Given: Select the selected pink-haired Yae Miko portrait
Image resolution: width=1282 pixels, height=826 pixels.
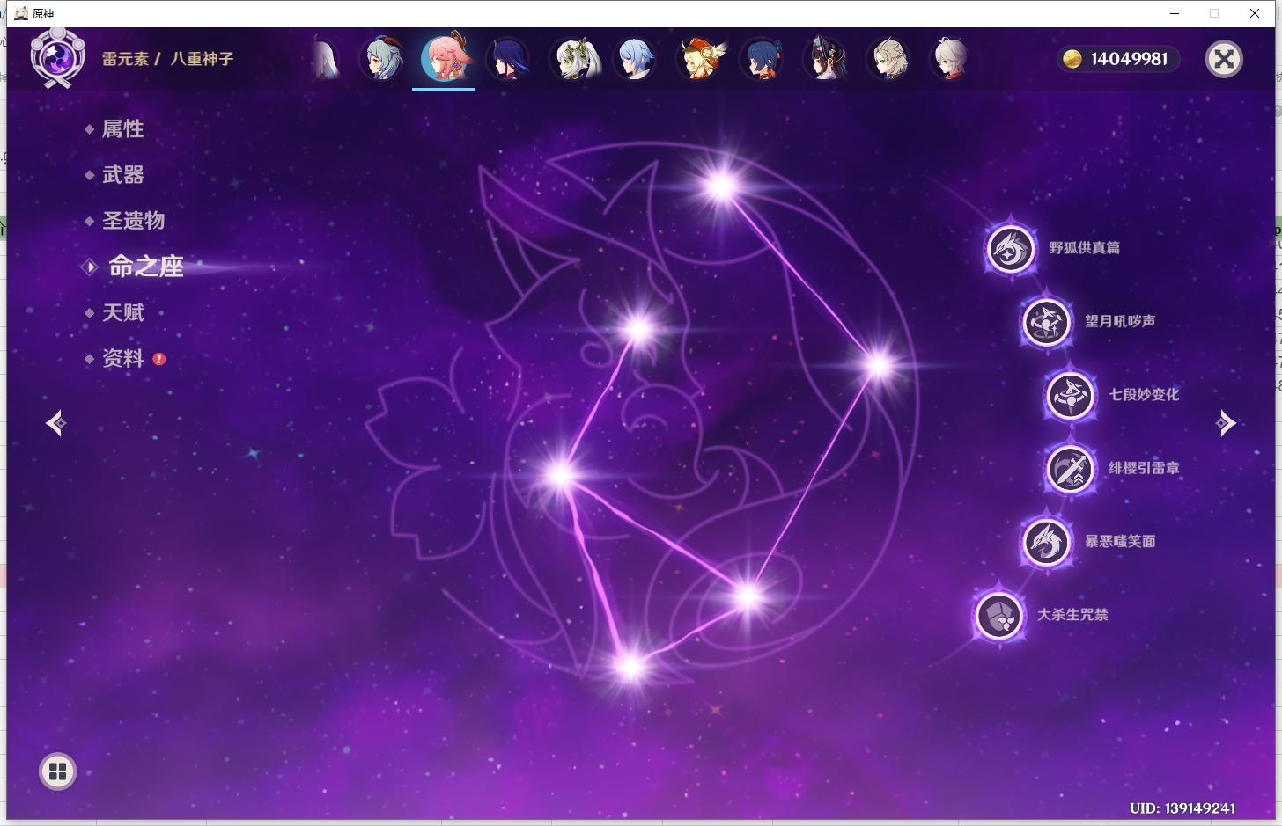Looking at the screenshot, I should tap(444, 58).
